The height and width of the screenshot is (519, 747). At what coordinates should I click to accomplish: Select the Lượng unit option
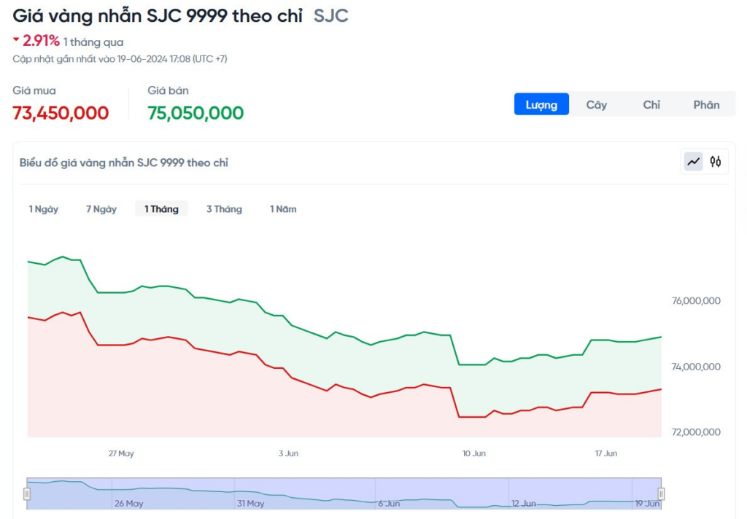[x=541, y=105]
